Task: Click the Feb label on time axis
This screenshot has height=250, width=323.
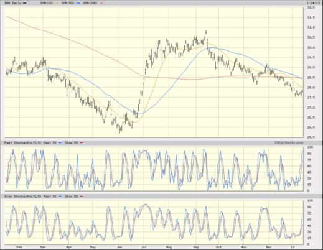Action: pos(19,247)
